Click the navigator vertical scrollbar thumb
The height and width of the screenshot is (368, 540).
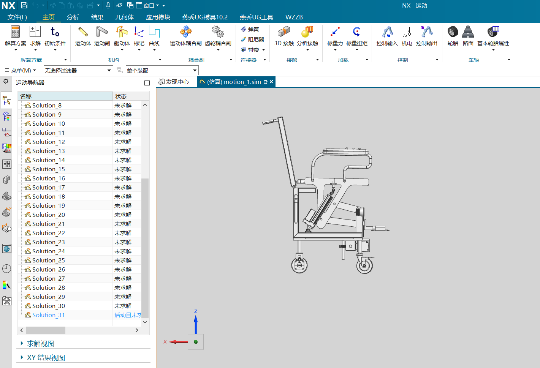pos(145,248)
